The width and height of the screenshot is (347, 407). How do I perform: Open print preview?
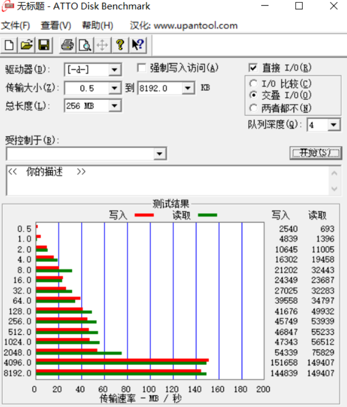click(84, 45)
